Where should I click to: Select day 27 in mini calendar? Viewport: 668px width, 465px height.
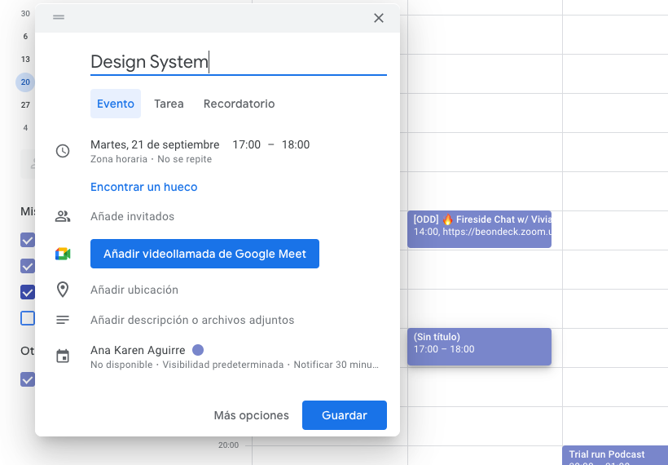pos(25,105)
